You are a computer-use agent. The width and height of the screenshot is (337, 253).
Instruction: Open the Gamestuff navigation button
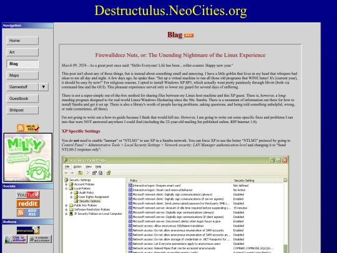[x=22, y=87]
